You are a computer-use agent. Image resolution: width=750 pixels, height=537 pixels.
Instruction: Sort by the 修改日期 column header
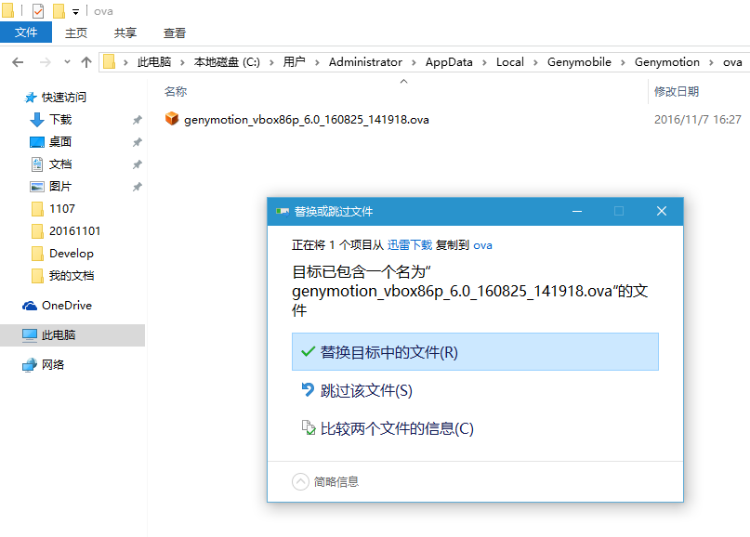(x=677, y=91)
